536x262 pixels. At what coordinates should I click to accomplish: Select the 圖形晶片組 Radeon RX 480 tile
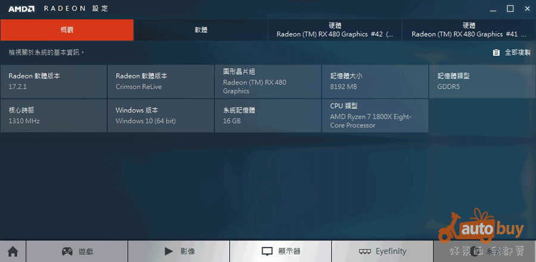268,82
